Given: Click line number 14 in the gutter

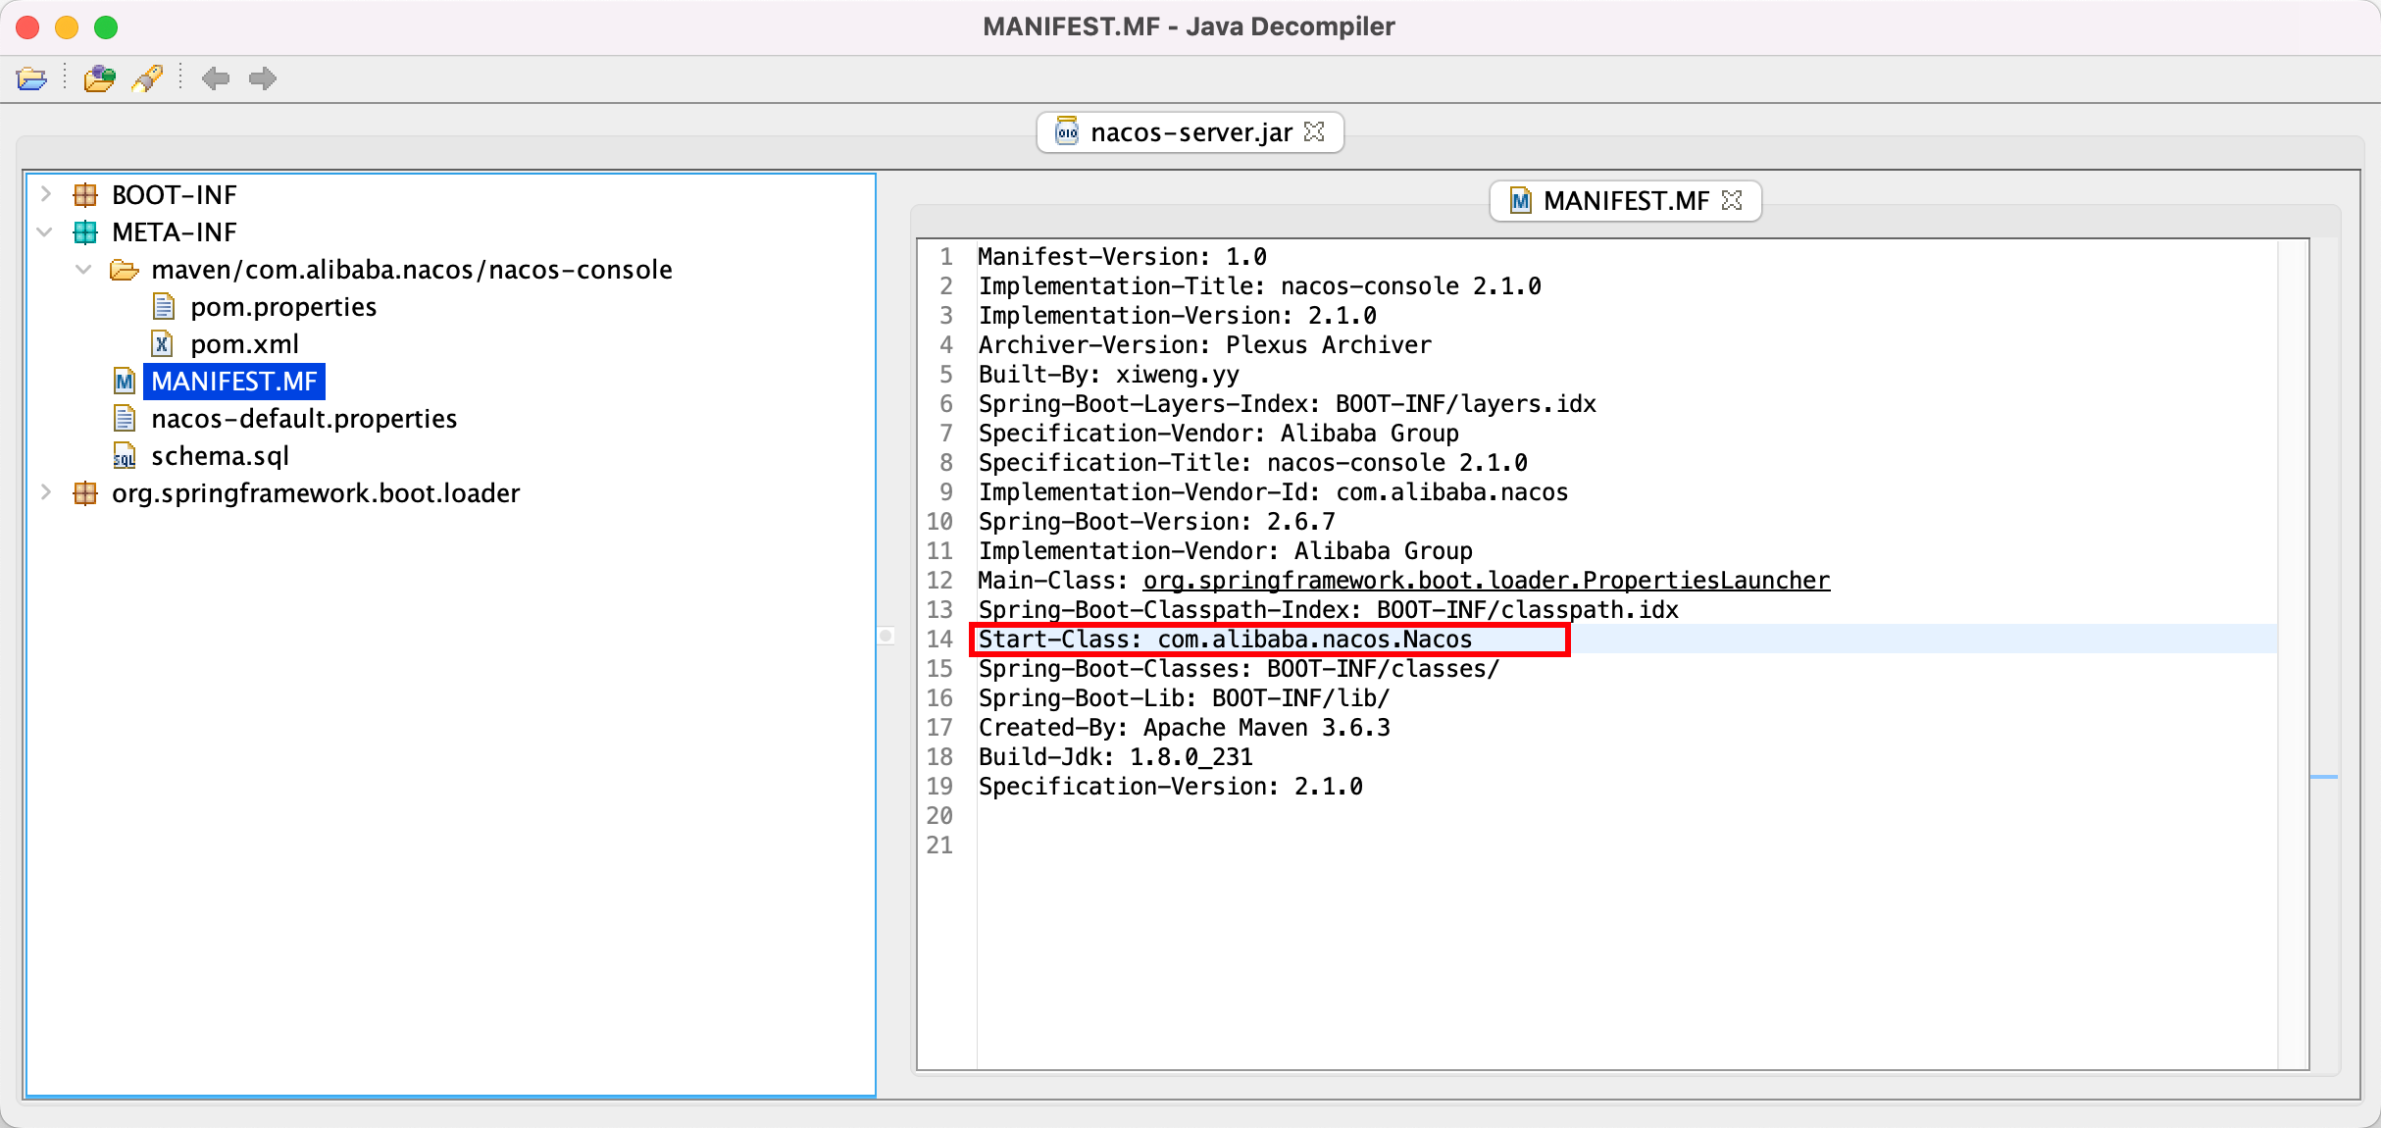Looking at the screenshot, I should 939,640.
